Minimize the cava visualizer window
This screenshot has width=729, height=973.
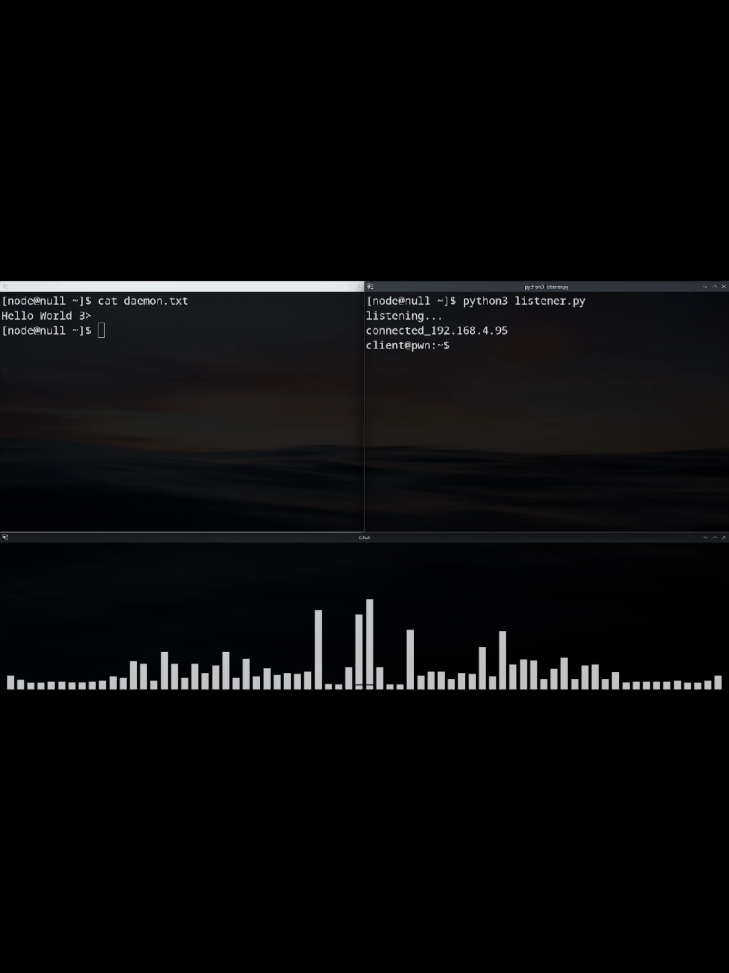tap(705, 537)
